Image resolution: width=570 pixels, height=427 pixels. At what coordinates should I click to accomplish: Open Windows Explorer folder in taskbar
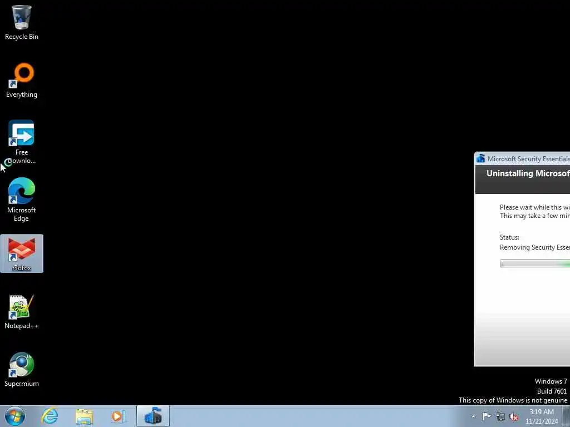85,416
